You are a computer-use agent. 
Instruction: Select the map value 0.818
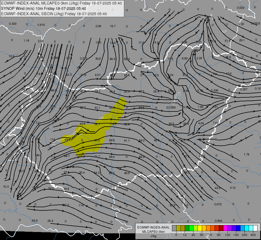(41, 25)
